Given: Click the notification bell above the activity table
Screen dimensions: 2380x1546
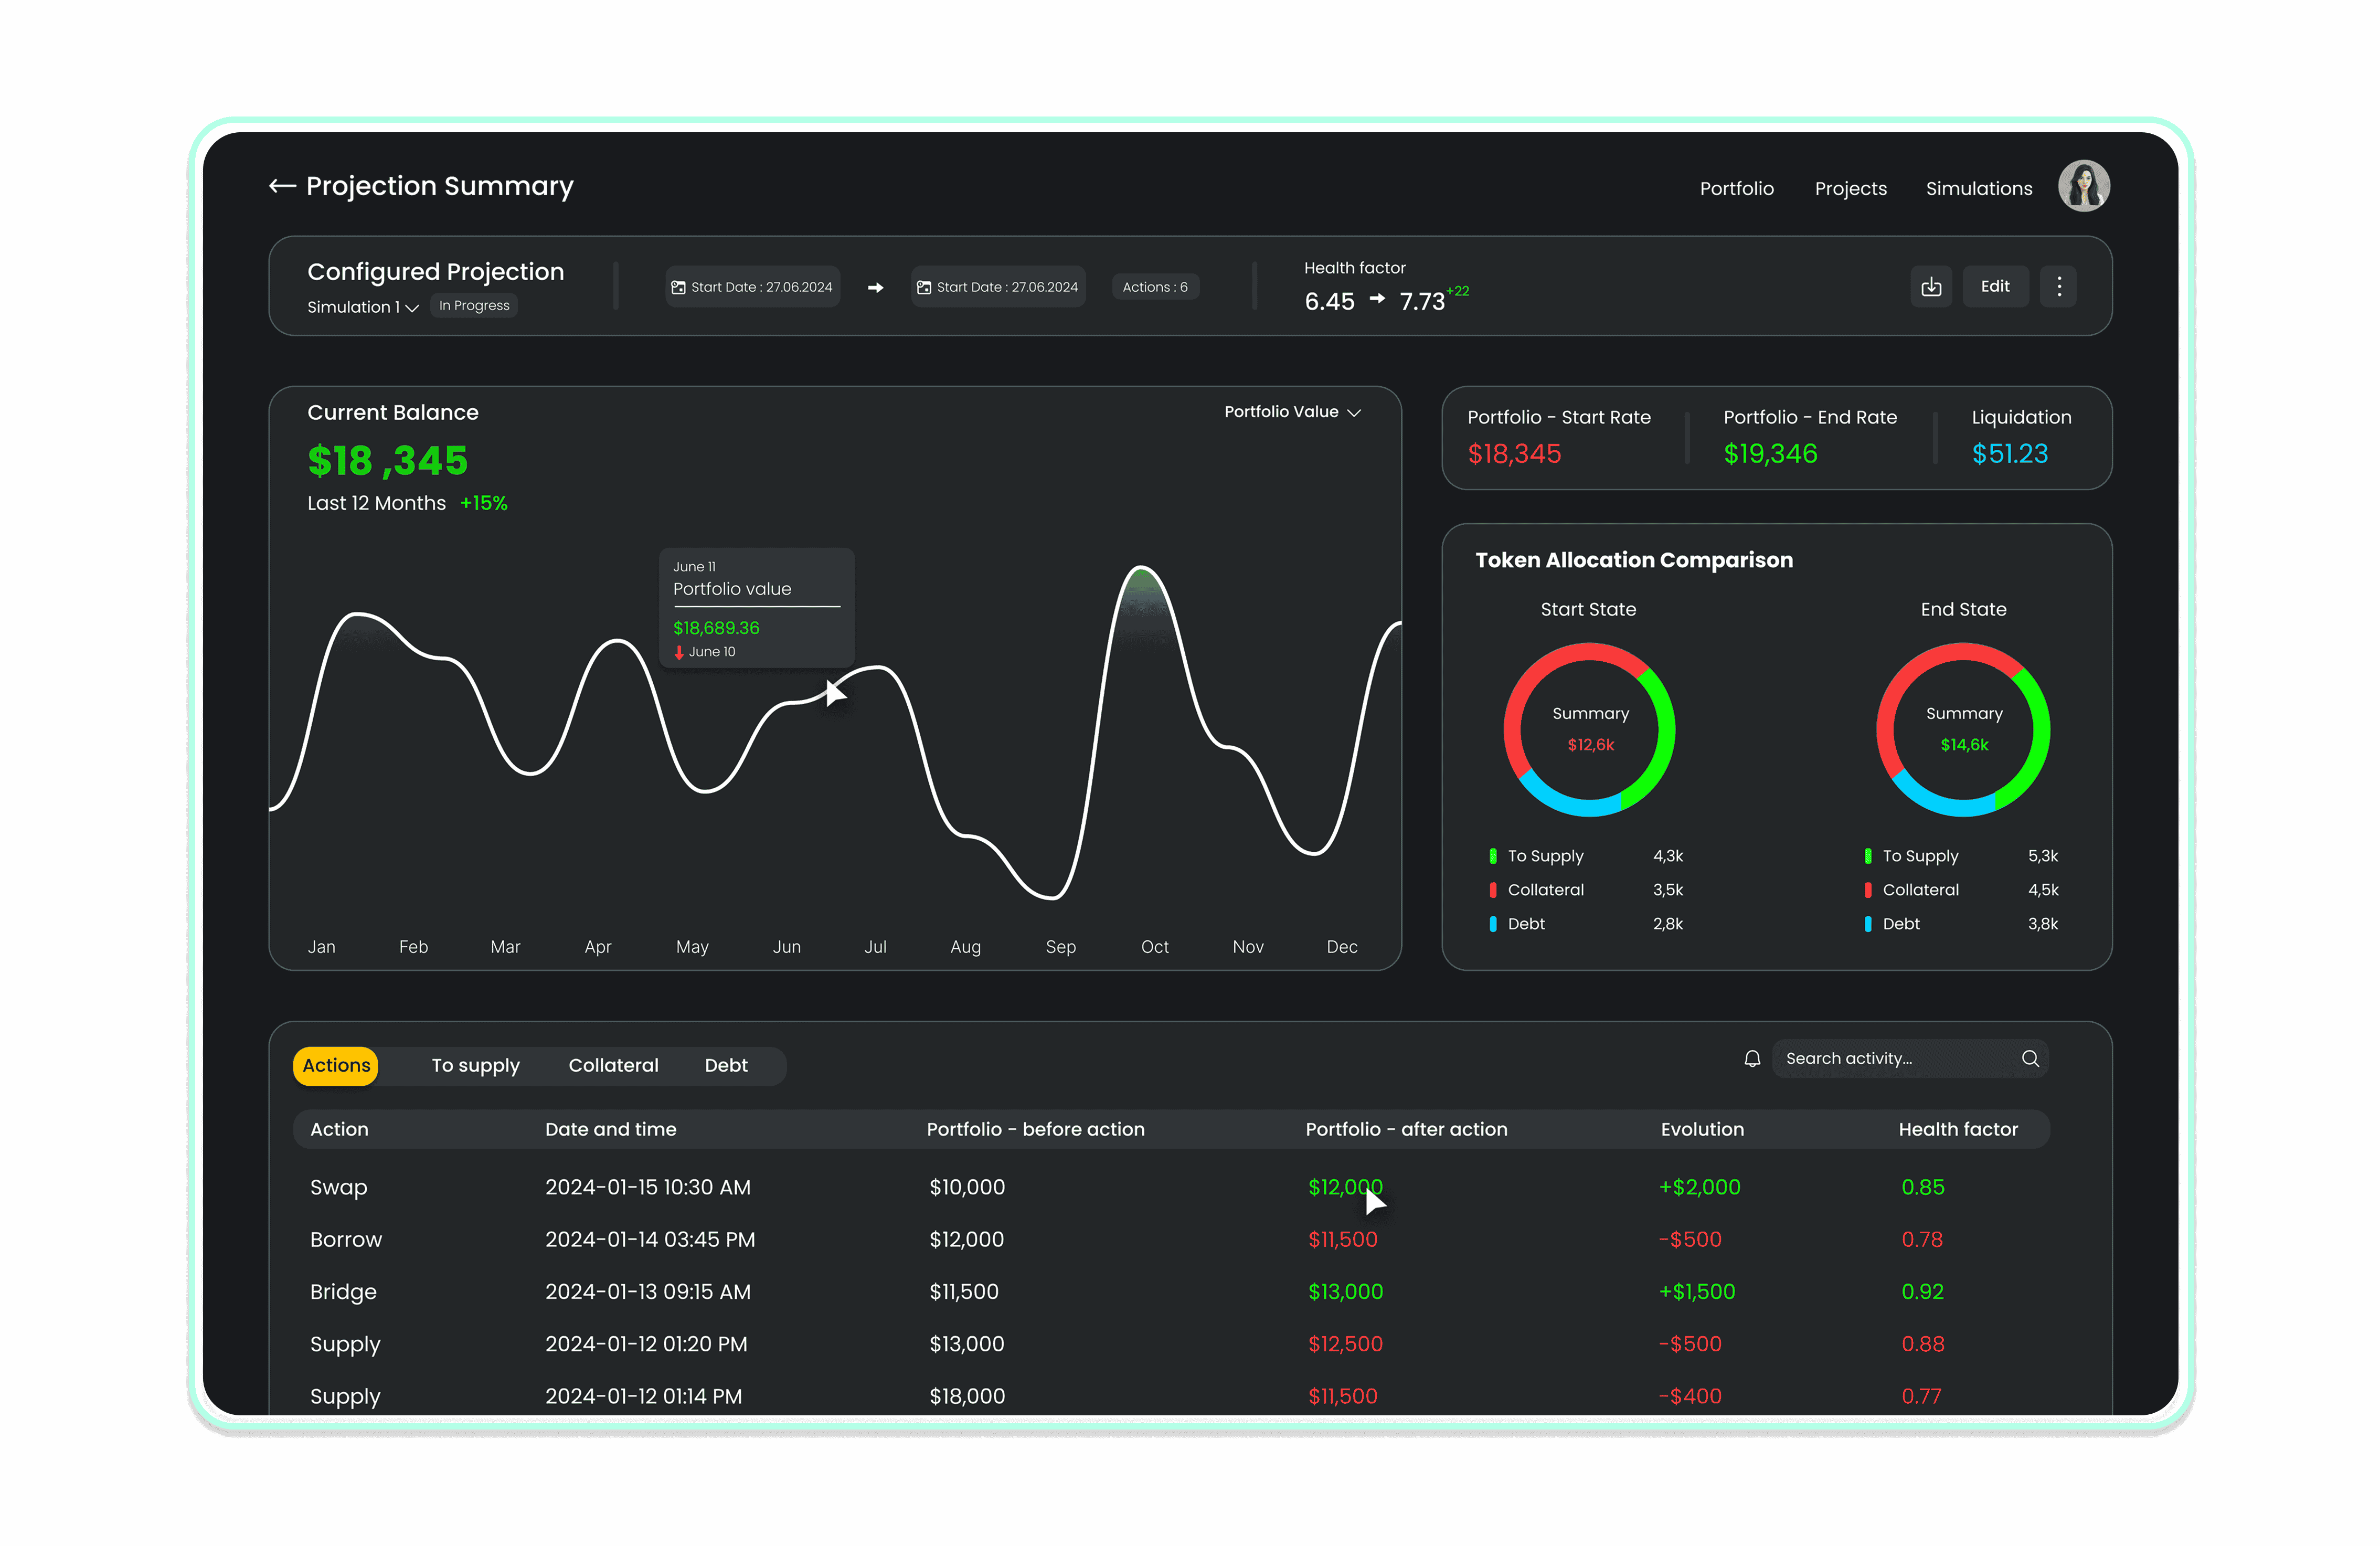Looking at the screenshot, I should click(x=1752, y=1058).
